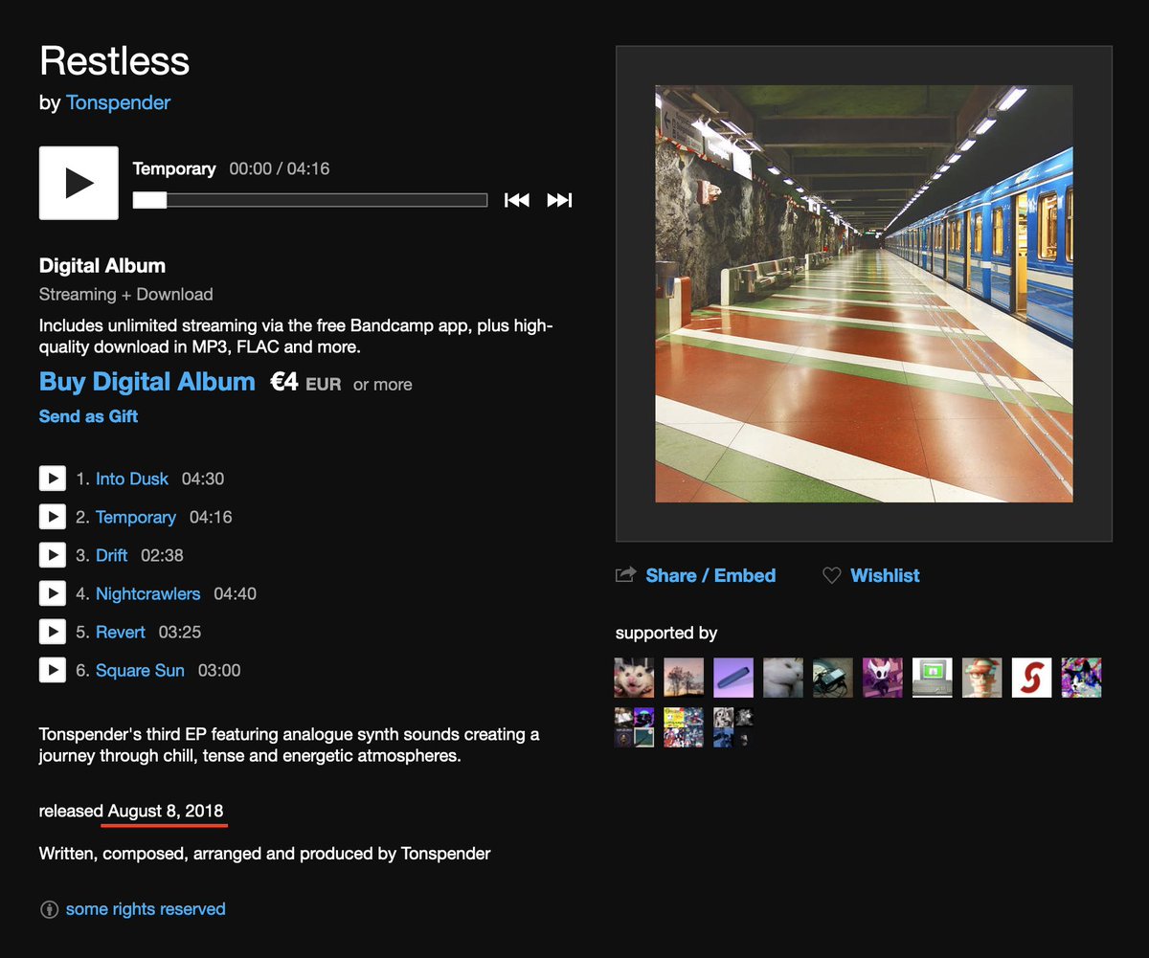
Task: Click the progress bar scrubber handle
Action: (149, 200)
